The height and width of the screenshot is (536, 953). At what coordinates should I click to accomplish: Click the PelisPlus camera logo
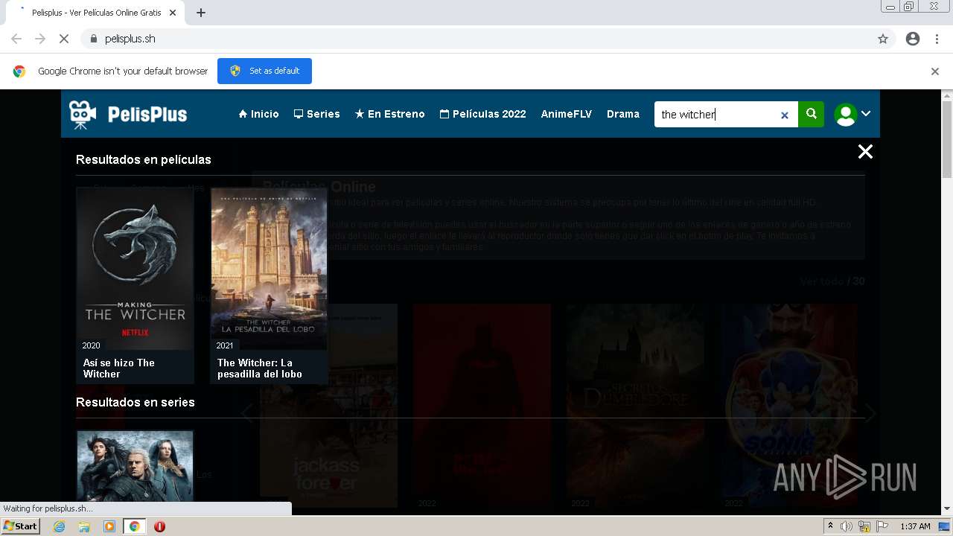pyautogui.click(x=128, y=114)
